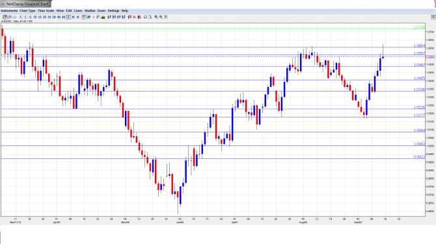This screenshot has height=244, width=436.
Task: Click the expand button at top right corner
Action: pyautogui.click(x=433, y=17)
